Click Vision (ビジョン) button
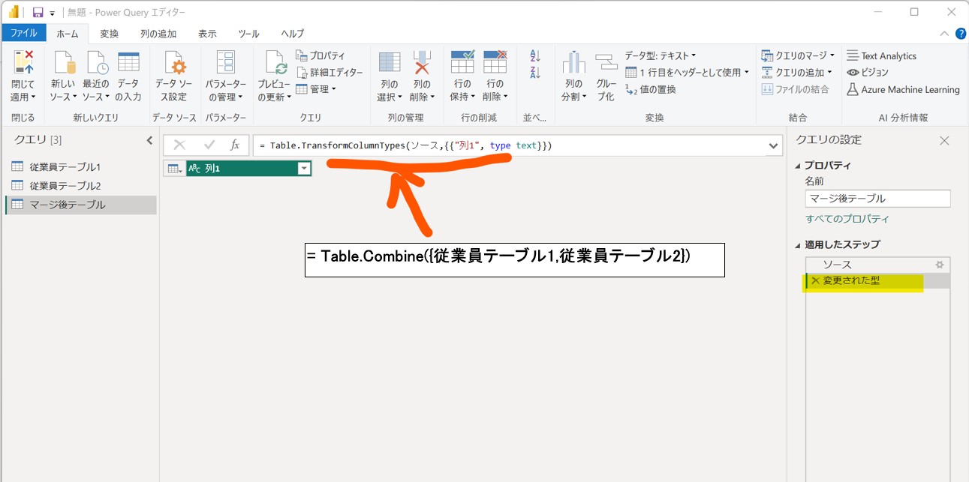This screenshot has height=482, width=969. pyautogui.click(x=868, y=72)
